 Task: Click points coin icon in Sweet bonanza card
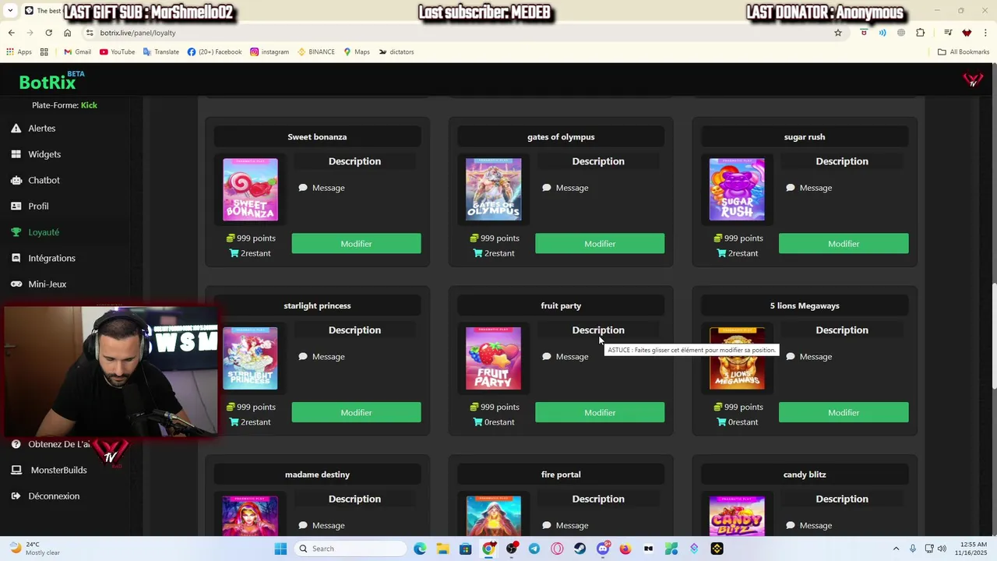(231, 238)
